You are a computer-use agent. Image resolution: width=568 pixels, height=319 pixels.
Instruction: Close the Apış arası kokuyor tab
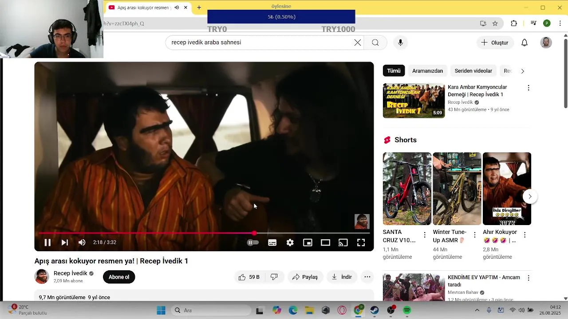point(185,8)
